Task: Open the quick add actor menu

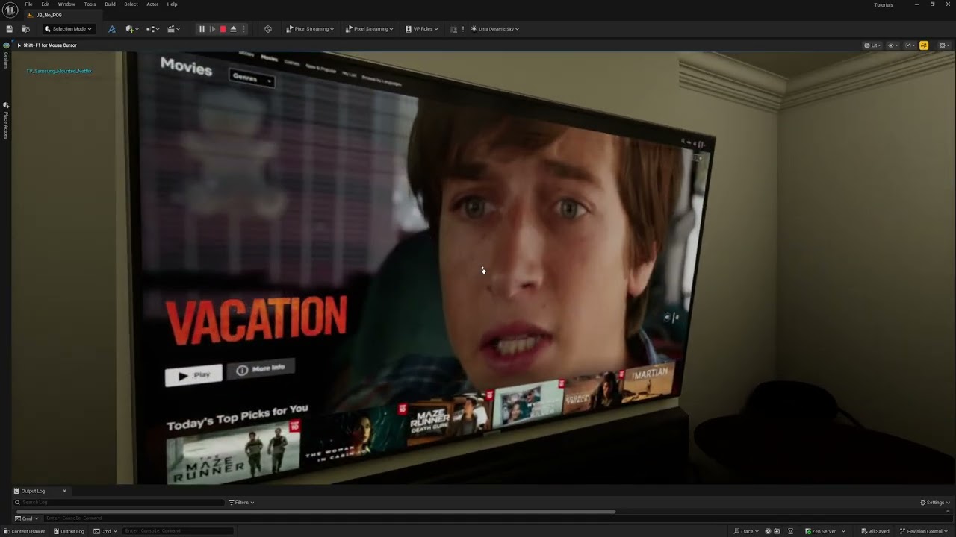Action: [132, 29]
